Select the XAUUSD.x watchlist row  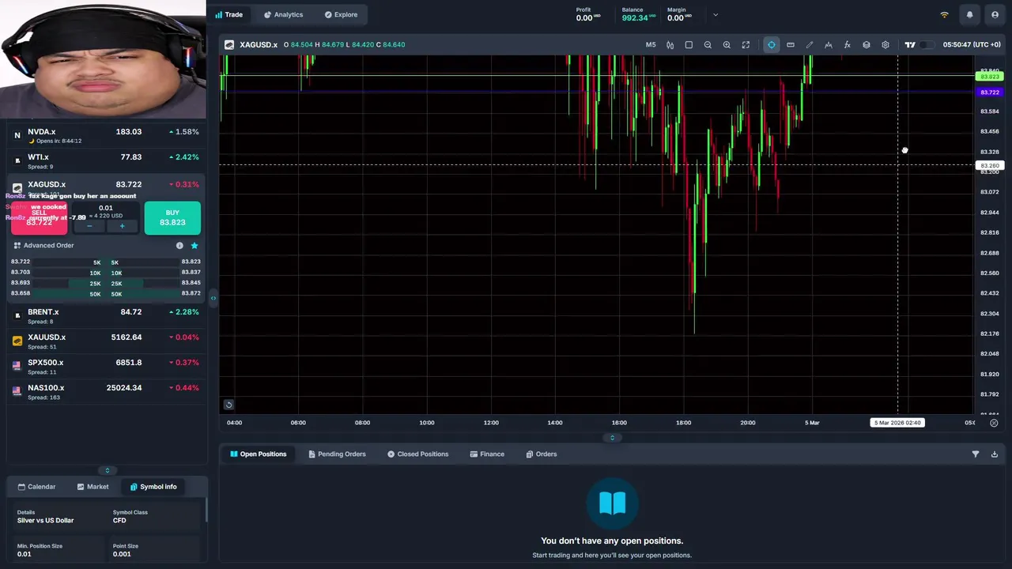point(106,341)
